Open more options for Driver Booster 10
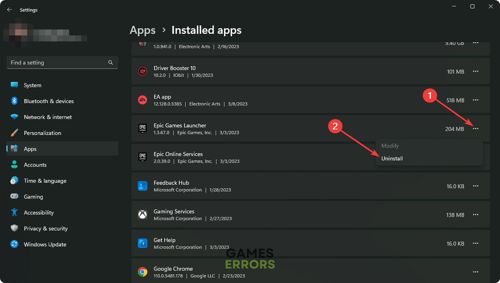Screen dimensions: 500x283 (x=475, y=71)
